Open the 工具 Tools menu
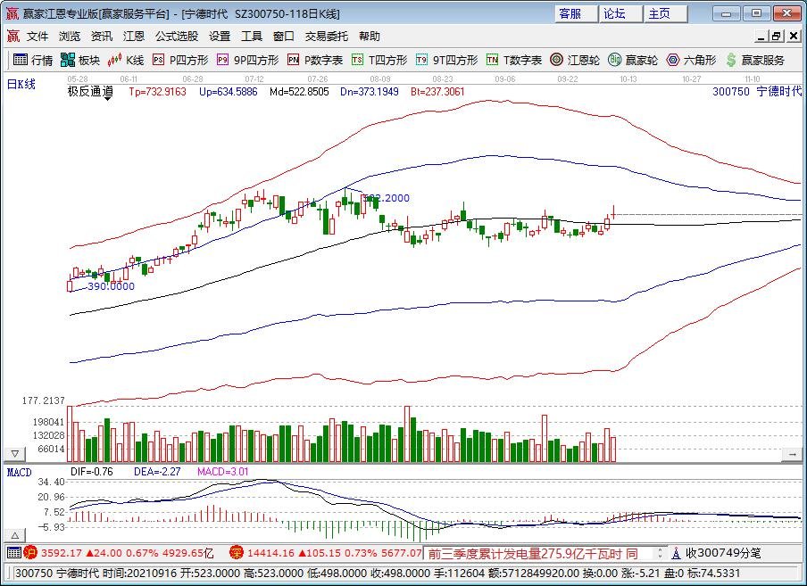Viewport: 807px width, 586px height. pos(252,37)
